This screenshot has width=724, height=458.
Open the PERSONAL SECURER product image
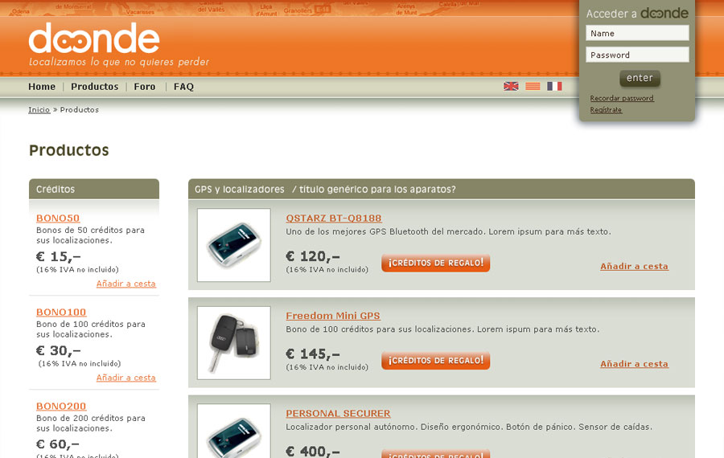(x=233, y=431)
